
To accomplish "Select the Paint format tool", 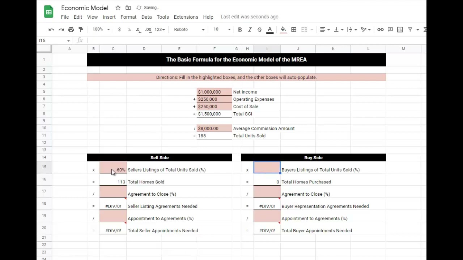I will [81, 30].
